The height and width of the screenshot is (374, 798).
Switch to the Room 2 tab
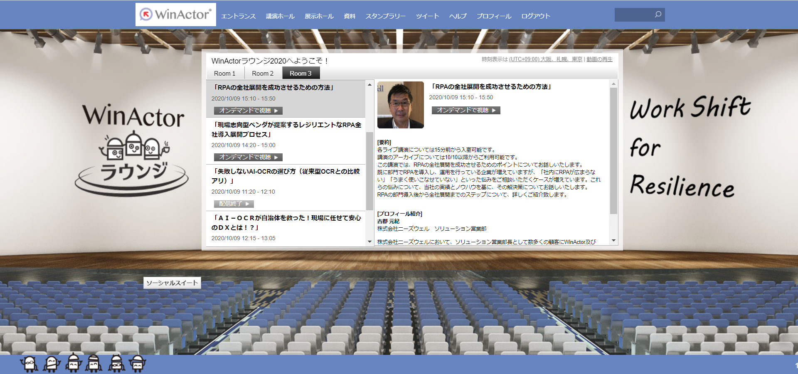[x=263, y=73]
